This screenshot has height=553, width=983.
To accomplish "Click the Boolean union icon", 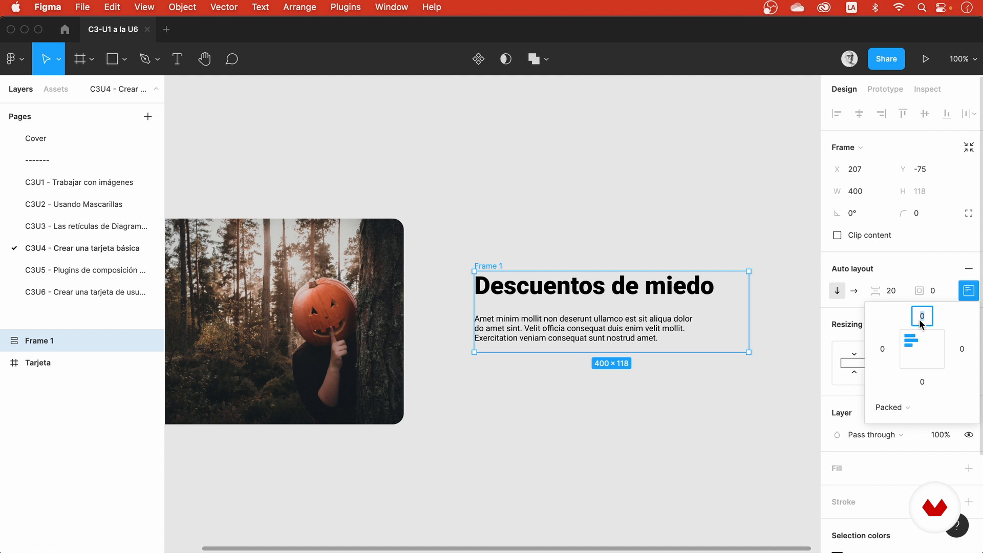I will pyautogui.click(x=533, y=59).
